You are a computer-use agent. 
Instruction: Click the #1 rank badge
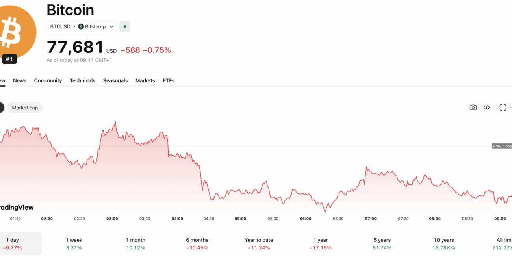pos(9,59)
